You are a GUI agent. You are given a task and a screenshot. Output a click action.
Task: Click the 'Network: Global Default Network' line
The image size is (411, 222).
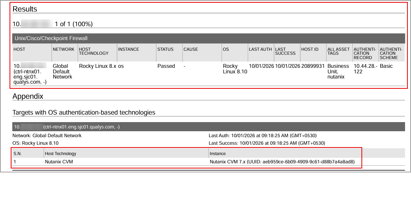[x=47, y=136]
